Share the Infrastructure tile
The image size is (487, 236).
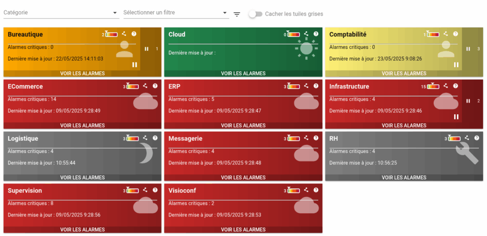pos(446,86)
